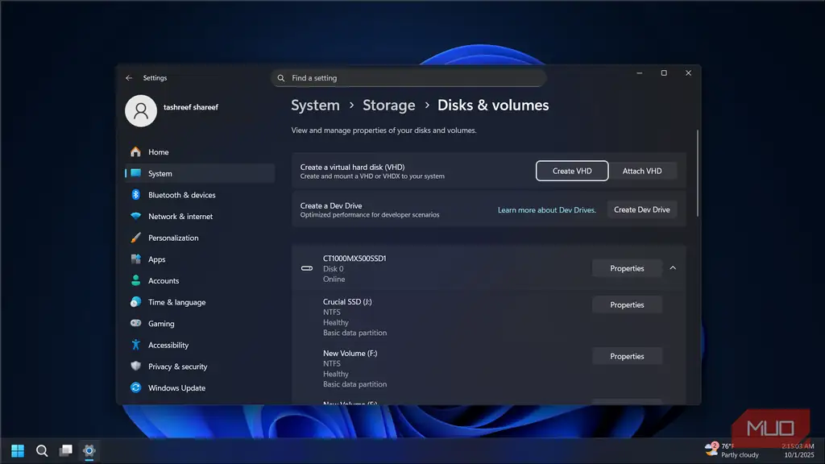Select the Network & internet wifi icon

135,216
